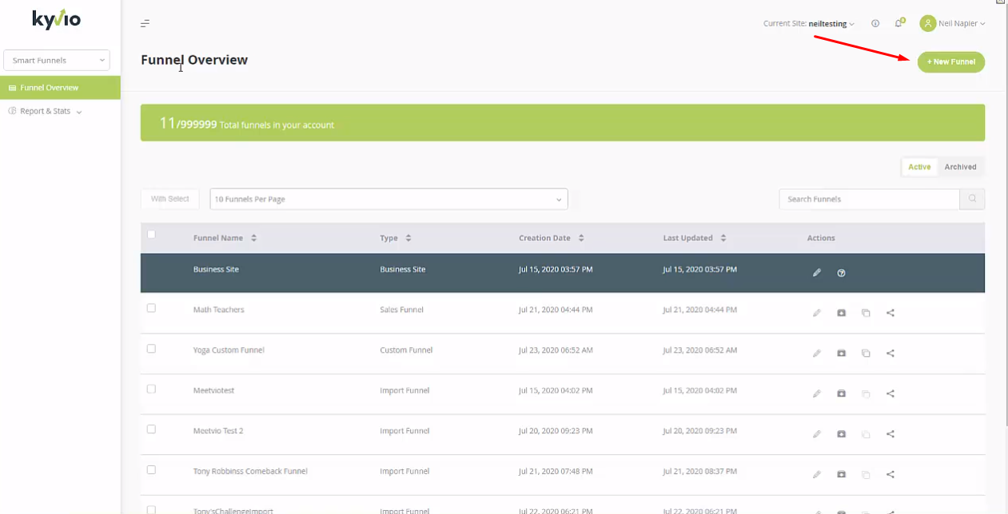Edit Tony Robbinss Comeback Funnel
Image resolution: width=1008 pixels, height=514 pixels.
[817, 475]
